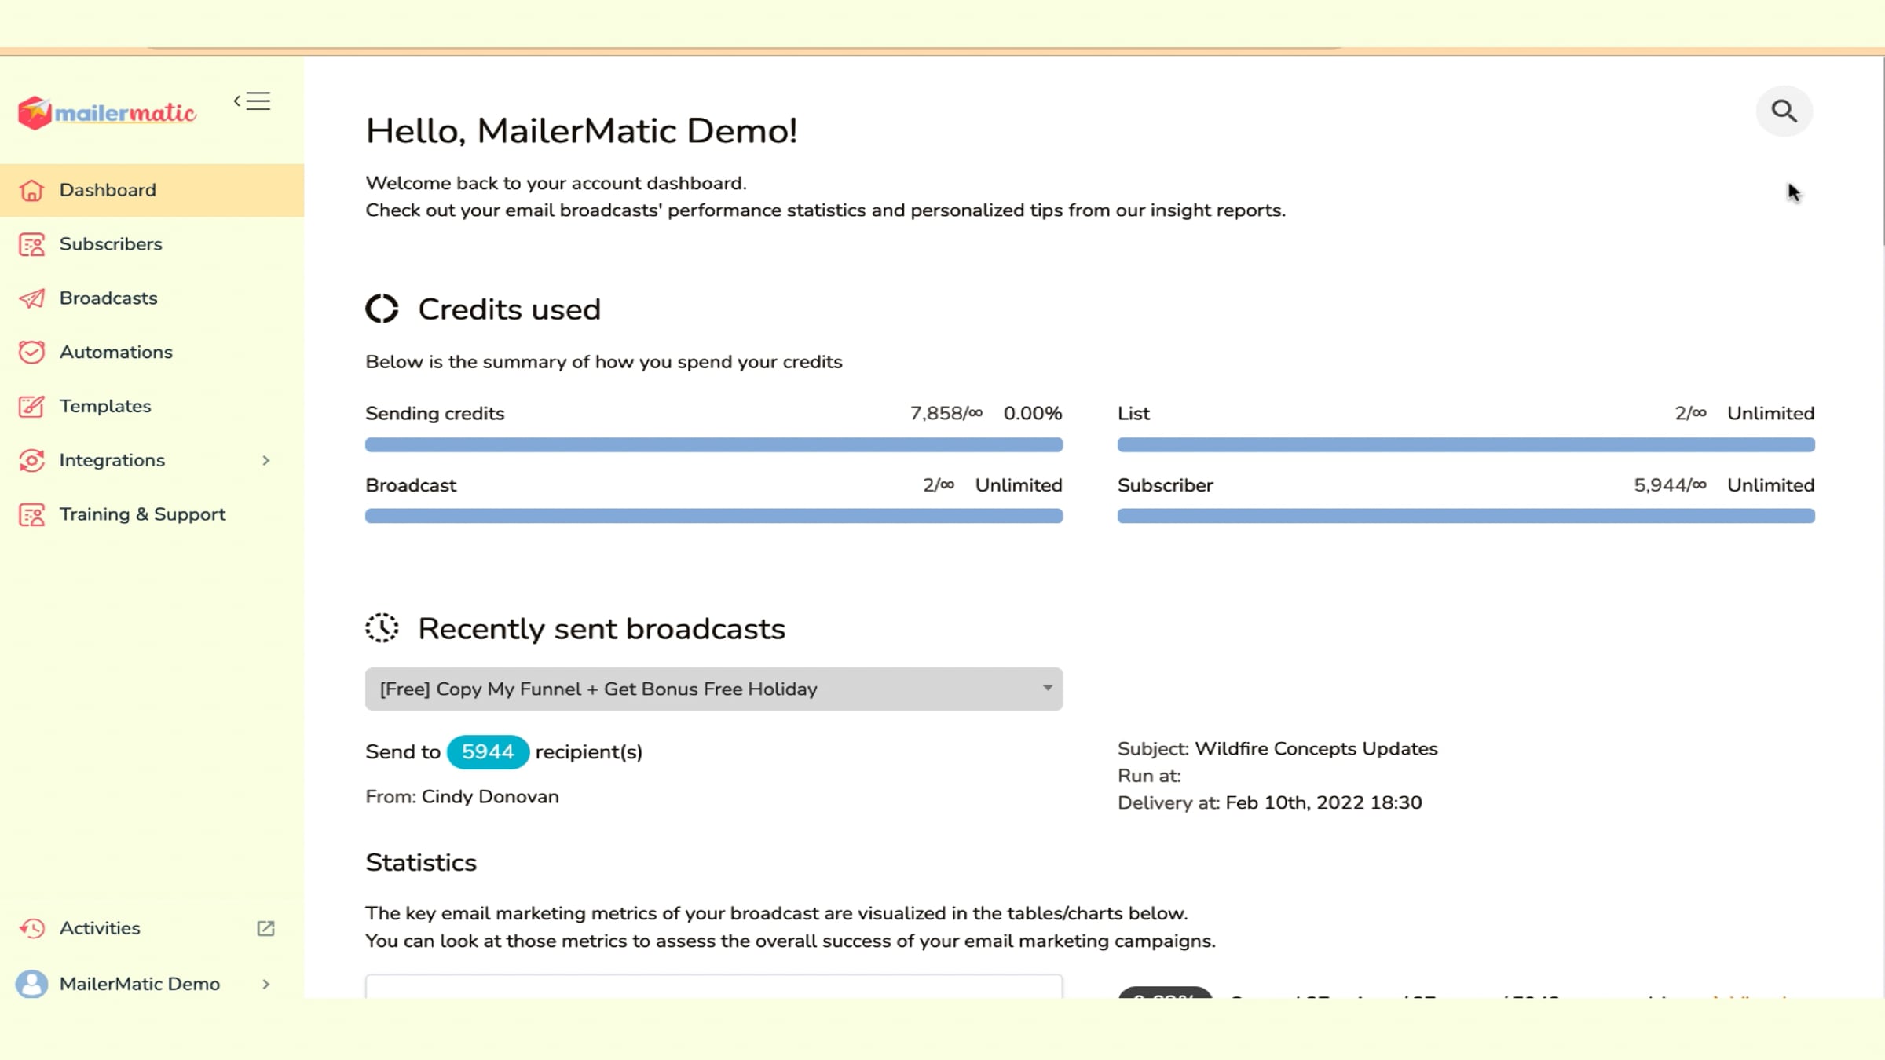1885x1060 pixels.
Task: Open Activities via external link icon
Action: [265, 928]
